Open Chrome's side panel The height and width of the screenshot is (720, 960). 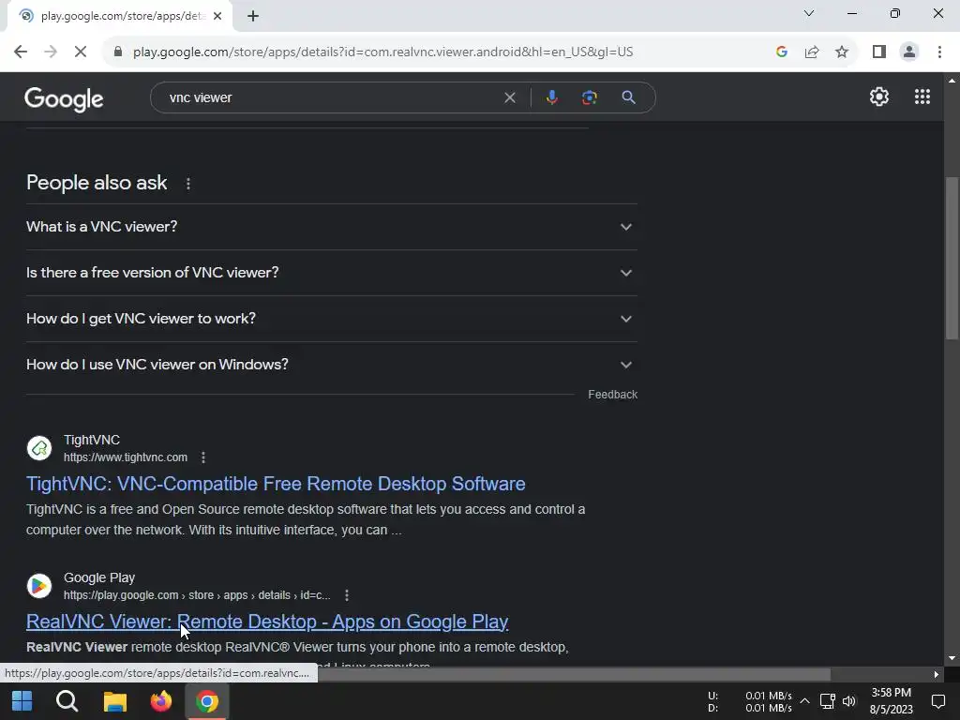point(879,52)
